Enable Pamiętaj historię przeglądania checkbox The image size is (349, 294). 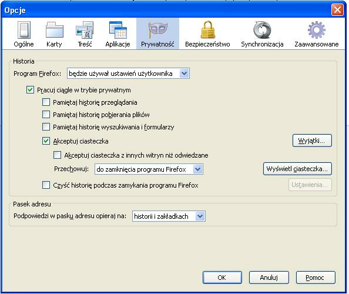(46, 102)
